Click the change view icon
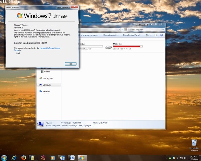This screenshot has height=161, width=201. point(147,35)
